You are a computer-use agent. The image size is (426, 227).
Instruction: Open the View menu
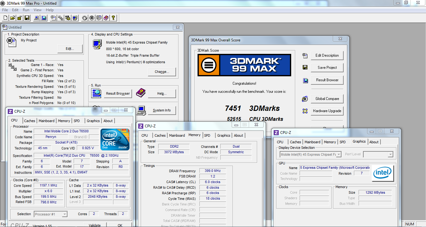pos(37,10)
